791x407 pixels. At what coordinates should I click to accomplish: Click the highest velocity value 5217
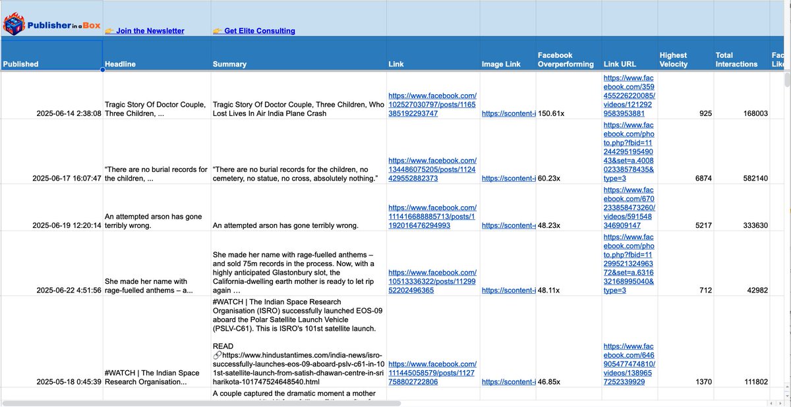click(x=703, y=225)
